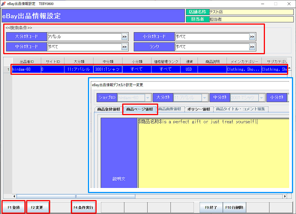
Task: Open the 大分類コード lookup arrow button
Action: coord(124,37)
